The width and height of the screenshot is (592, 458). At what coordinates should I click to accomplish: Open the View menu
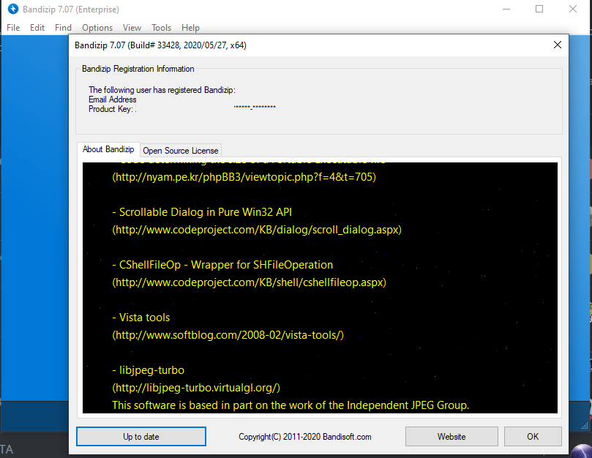(132, 28)
